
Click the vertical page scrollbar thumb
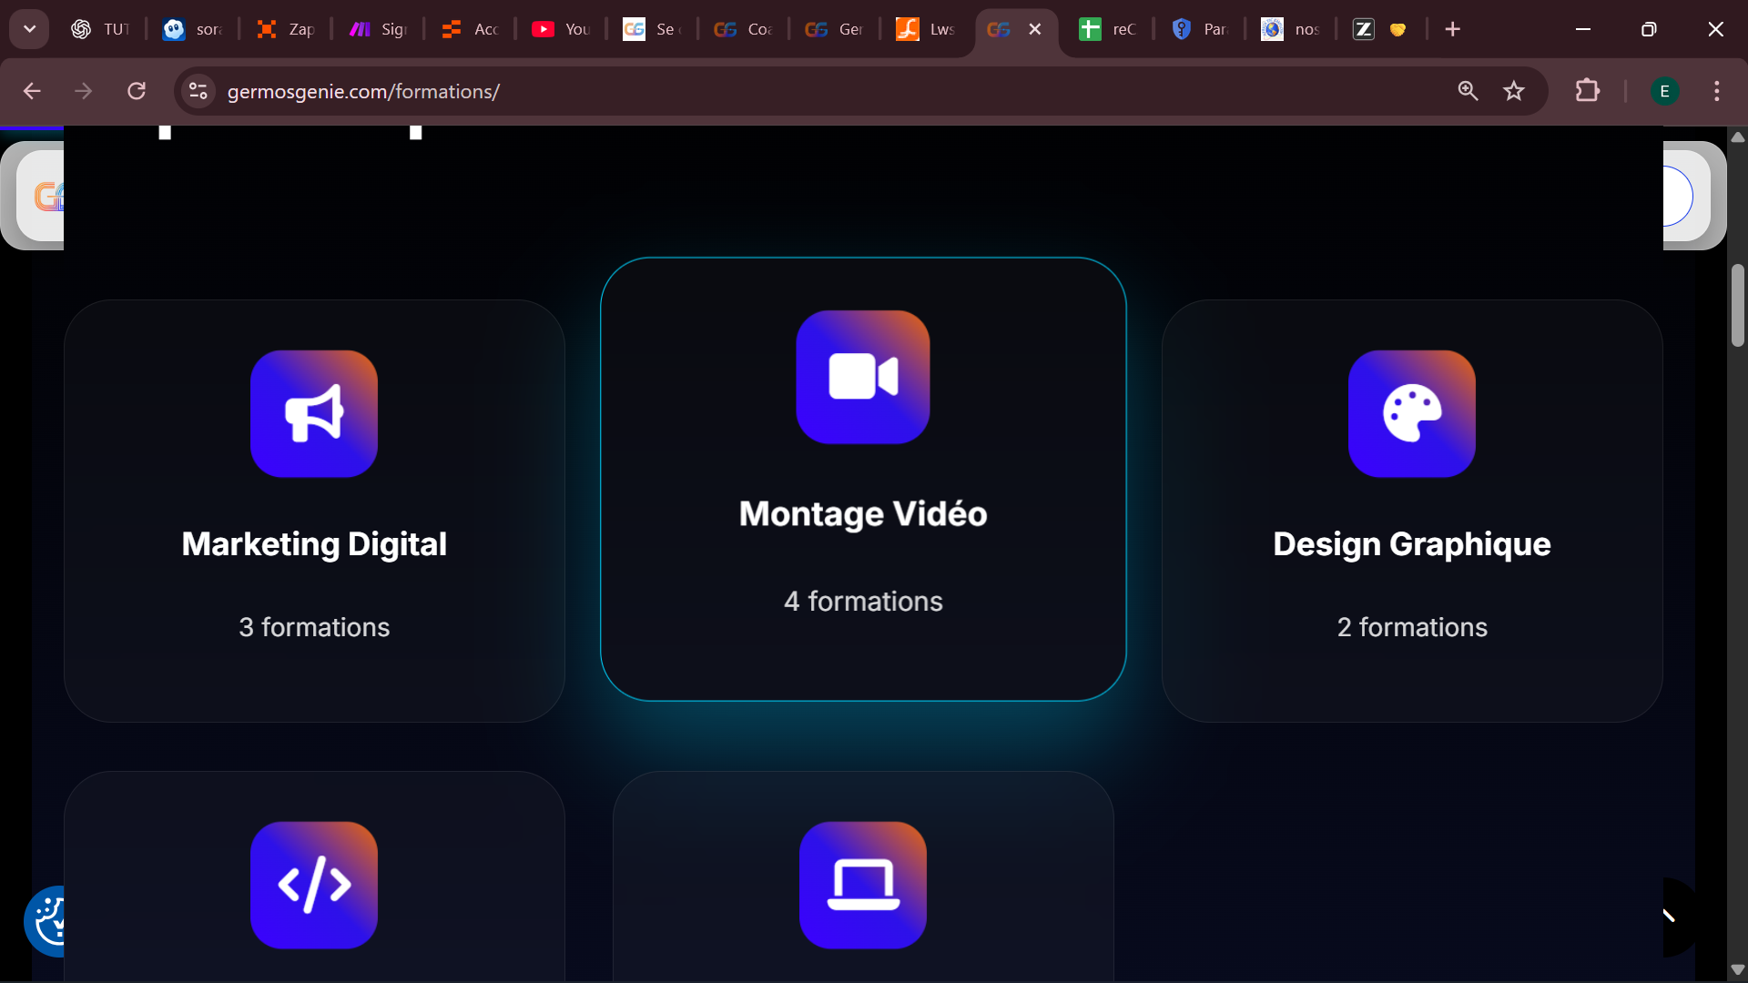coord(1737,305)
